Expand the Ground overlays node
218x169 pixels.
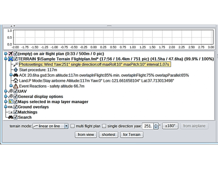(x=6, y=107)
